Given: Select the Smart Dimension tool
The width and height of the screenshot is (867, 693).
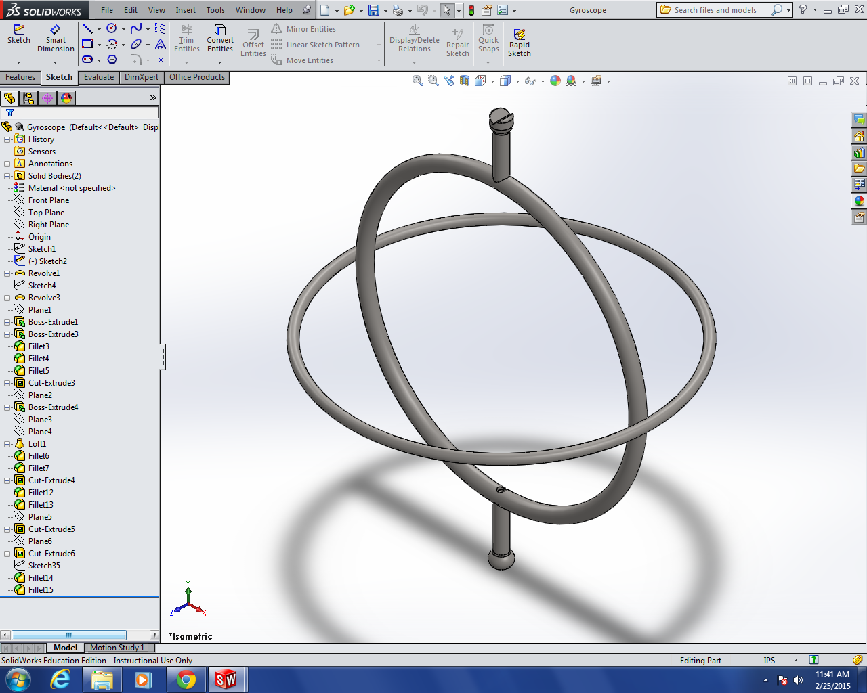Looking at the screenshot, I should [x=56, y=39].
